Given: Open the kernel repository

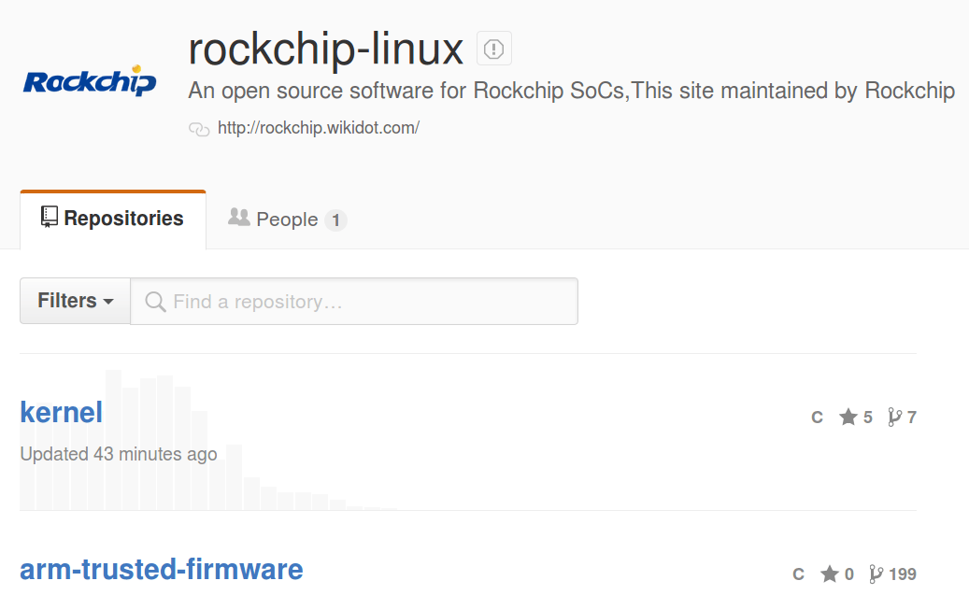Looking at the screenshot, I should tap(61, 412).
